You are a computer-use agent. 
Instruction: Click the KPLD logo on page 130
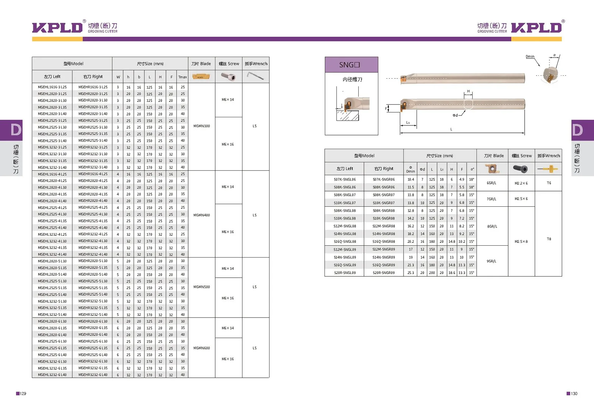536,27
